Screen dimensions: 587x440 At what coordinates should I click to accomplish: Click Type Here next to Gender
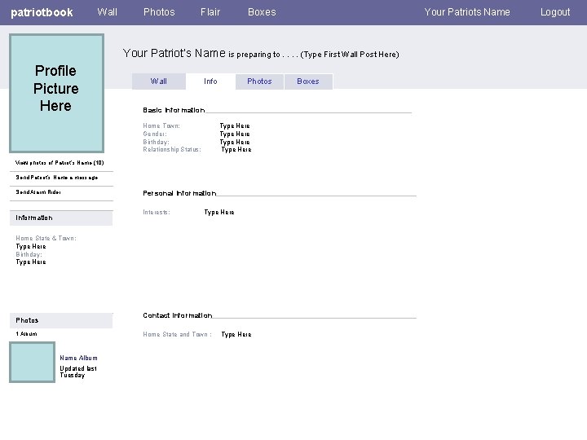pyautogui.click(x=235, y=134)
